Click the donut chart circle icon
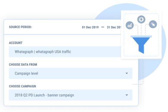Screen dimensions: 168x112 point(141,20)
